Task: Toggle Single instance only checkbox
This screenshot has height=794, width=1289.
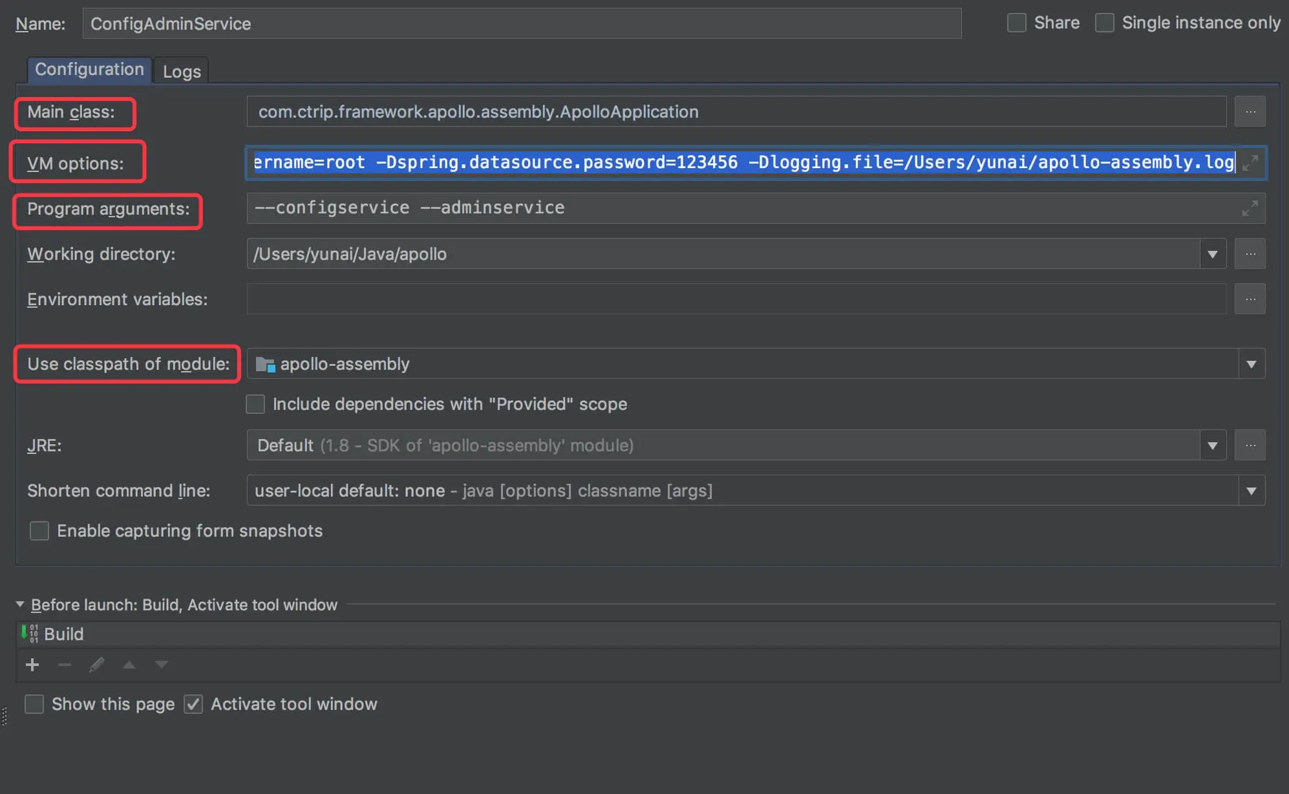Action: 1105,23
